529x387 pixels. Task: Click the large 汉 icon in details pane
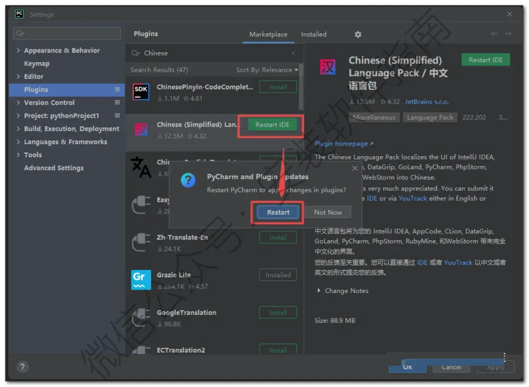click(328, 67)
